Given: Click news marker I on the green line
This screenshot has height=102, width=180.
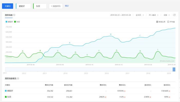Looking at the screenshot, I should pyautogui.click(x=158, y=50).
